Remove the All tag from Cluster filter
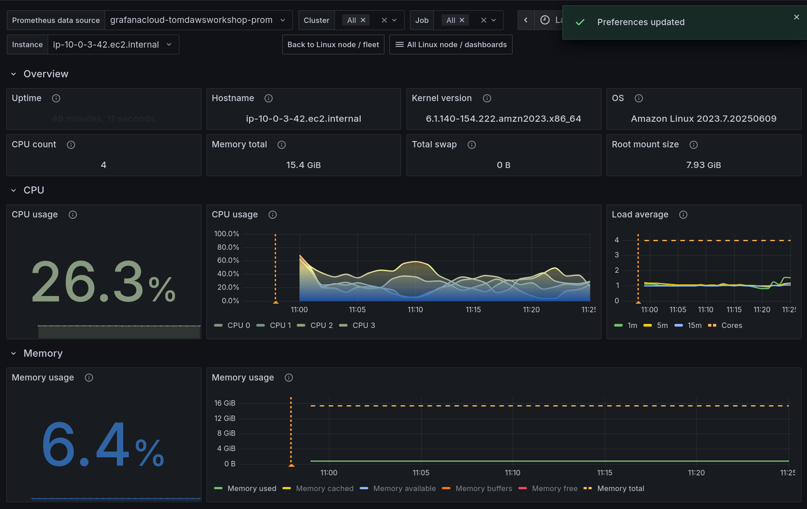The image size is (807, 509). pyautogui.click(x=363, y=20)
